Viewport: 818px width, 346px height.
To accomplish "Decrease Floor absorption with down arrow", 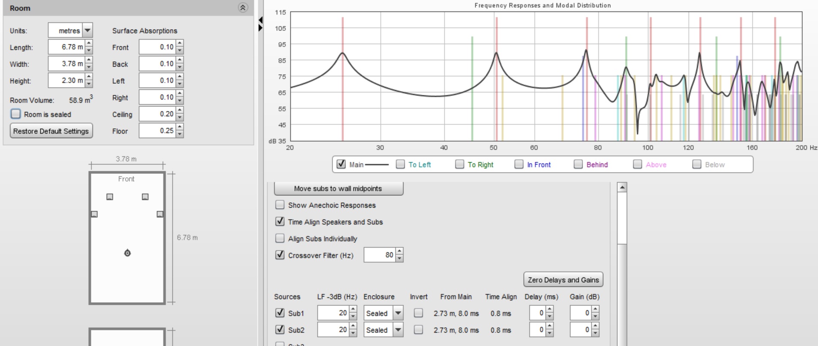I will point(180,134).
